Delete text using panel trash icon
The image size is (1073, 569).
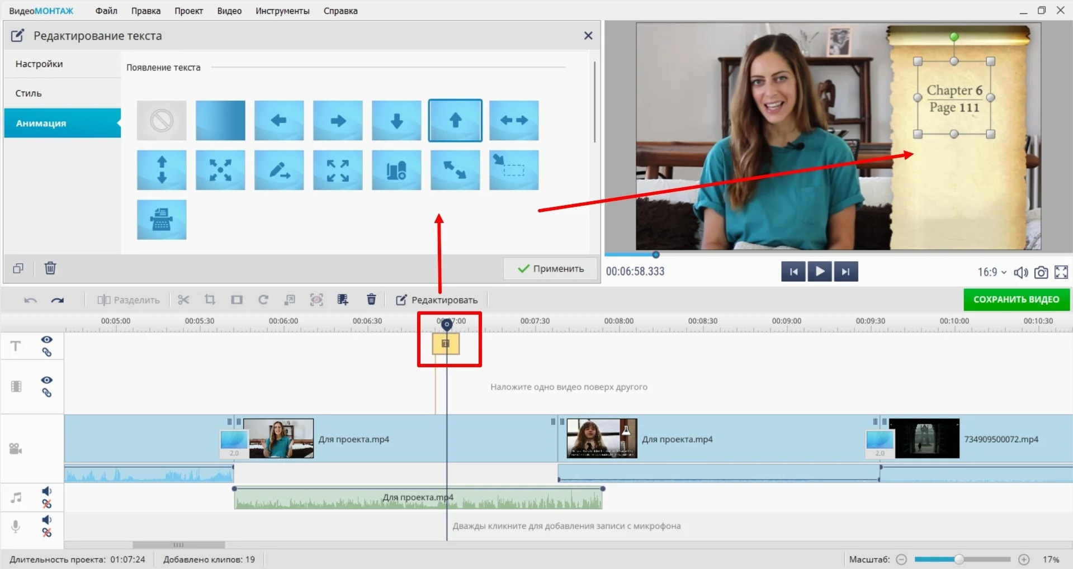click(50, 268)
